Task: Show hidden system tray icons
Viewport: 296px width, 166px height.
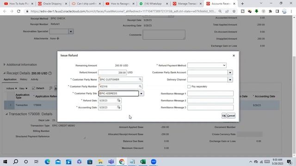Action: pos(251,162)
